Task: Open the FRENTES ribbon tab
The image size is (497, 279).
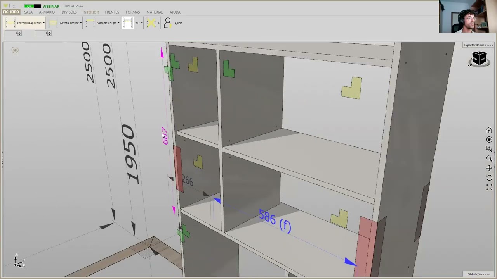Action: point(112,12)
